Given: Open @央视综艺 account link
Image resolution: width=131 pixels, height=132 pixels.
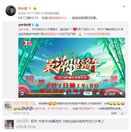Looking at the screenshot, I should pos(25,25).
